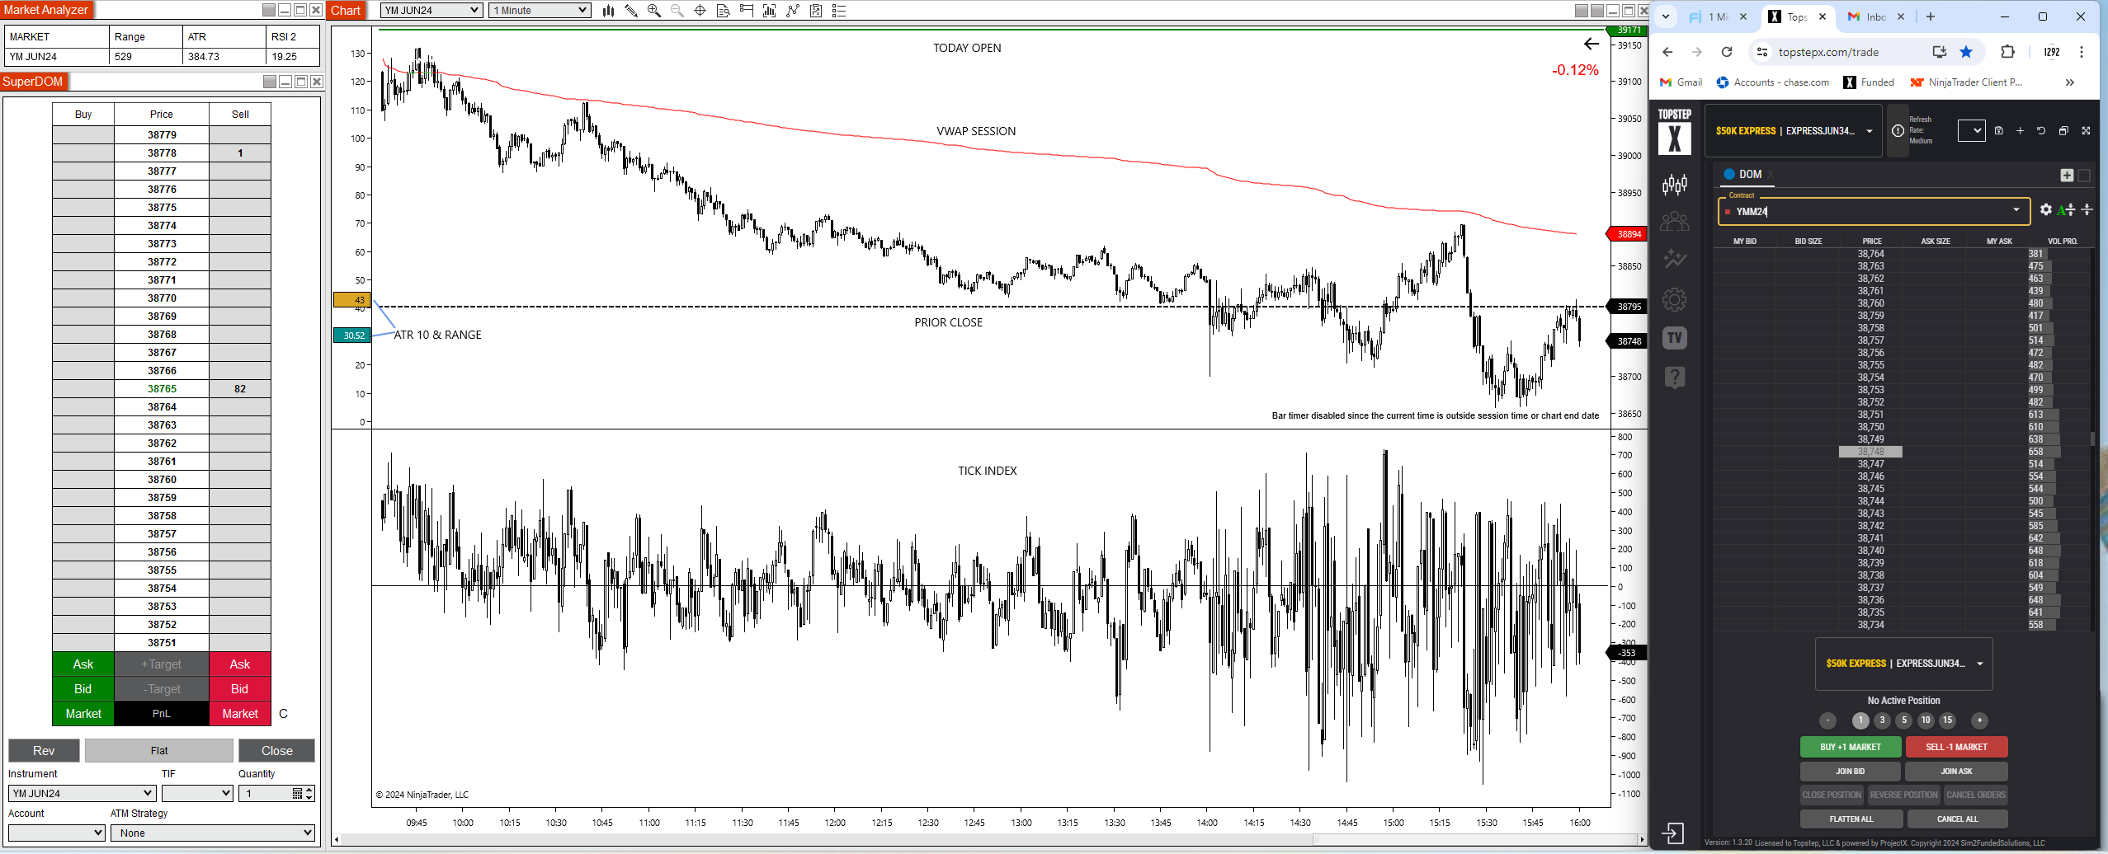The image size is (2108, 854).
Task: Click the center DOM arrows icon
Action: [2087, 210]
